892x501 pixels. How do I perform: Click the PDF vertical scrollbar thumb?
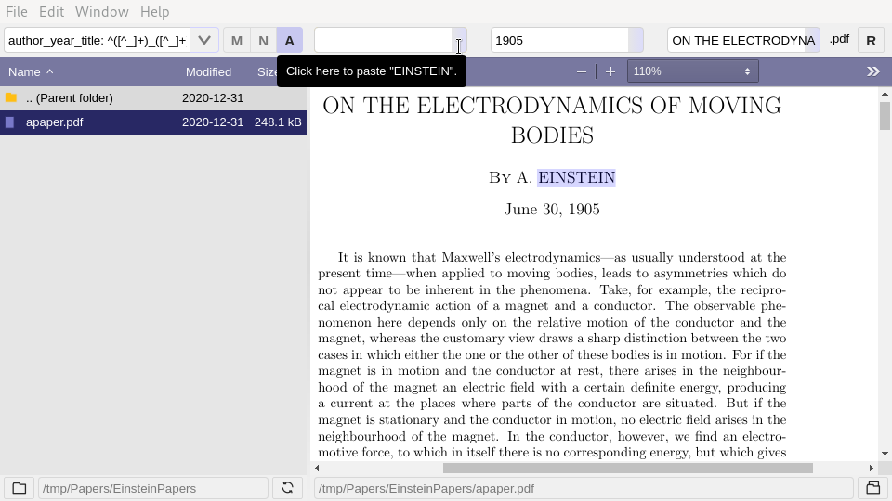(885, 116)
